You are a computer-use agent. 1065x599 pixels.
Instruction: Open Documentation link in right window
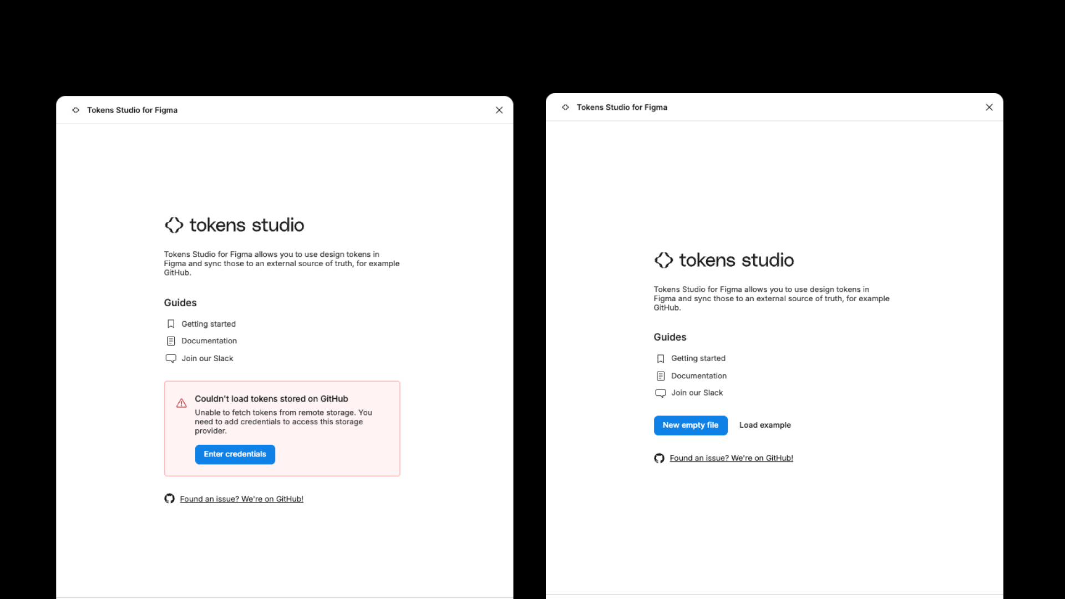[x=698, y=376]
